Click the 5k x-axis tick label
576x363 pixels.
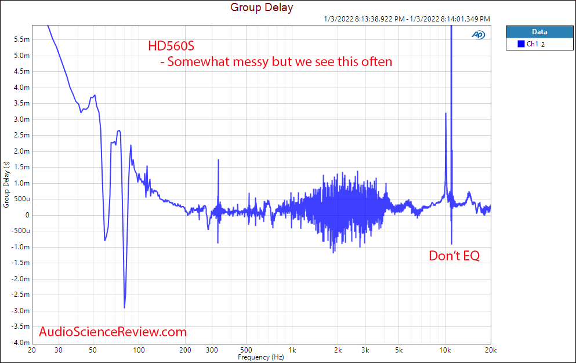[399, 350]
